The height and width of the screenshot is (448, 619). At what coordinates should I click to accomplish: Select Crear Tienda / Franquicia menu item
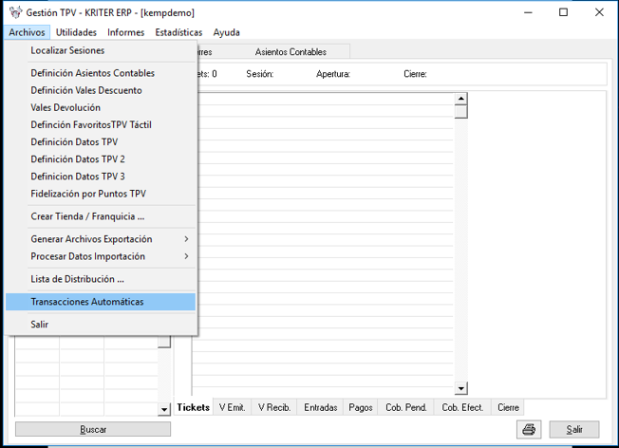[x=87, y=216]
